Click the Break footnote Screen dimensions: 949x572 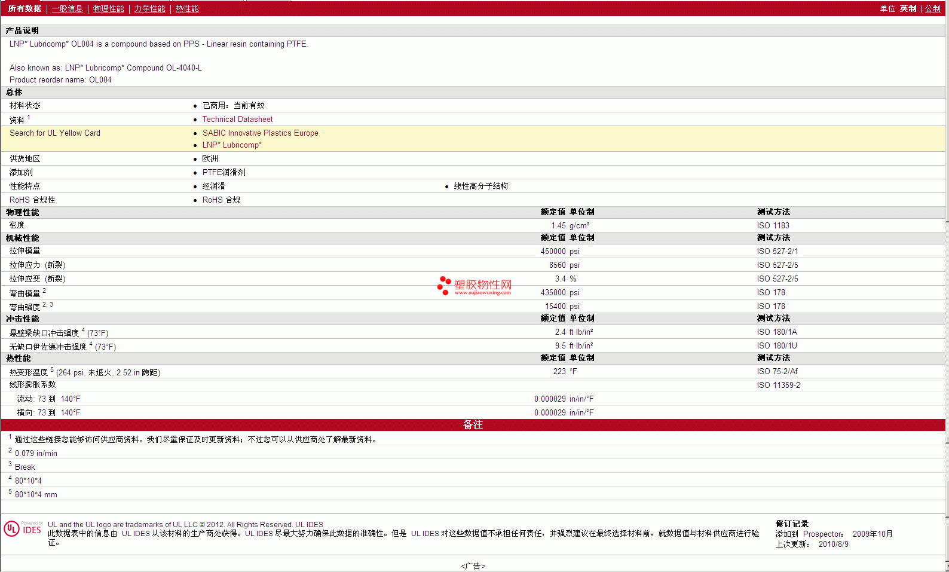point(25,467)
